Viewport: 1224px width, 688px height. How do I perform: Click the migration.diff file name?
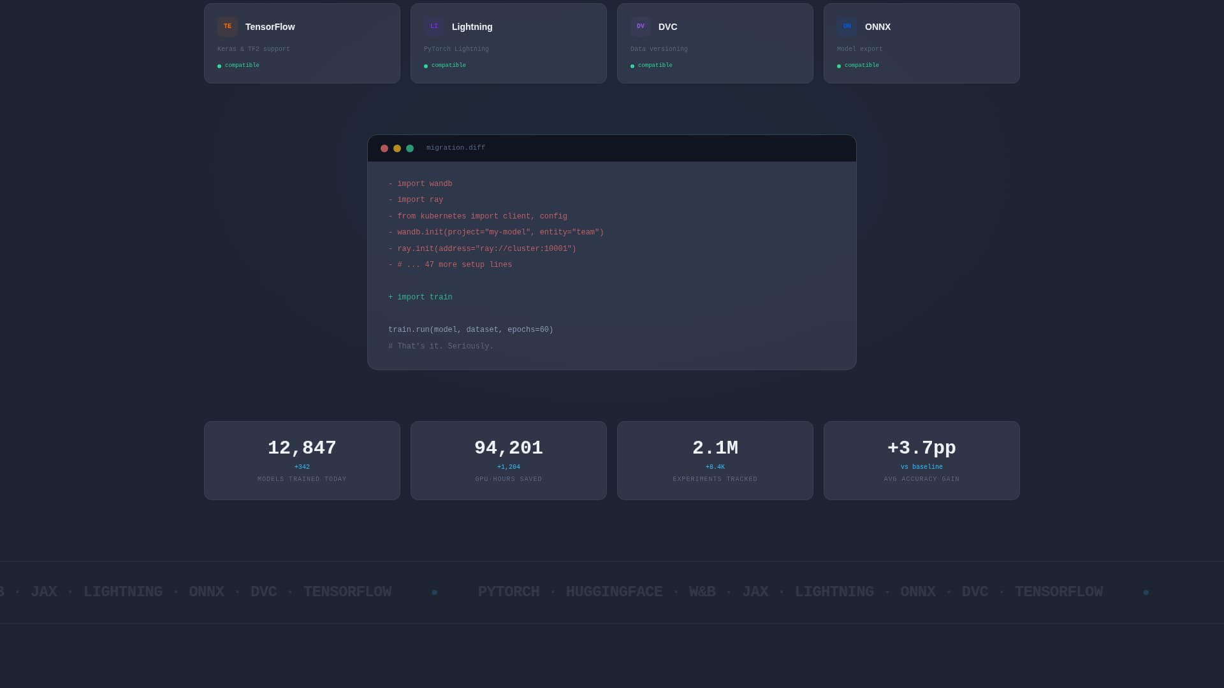456,148
